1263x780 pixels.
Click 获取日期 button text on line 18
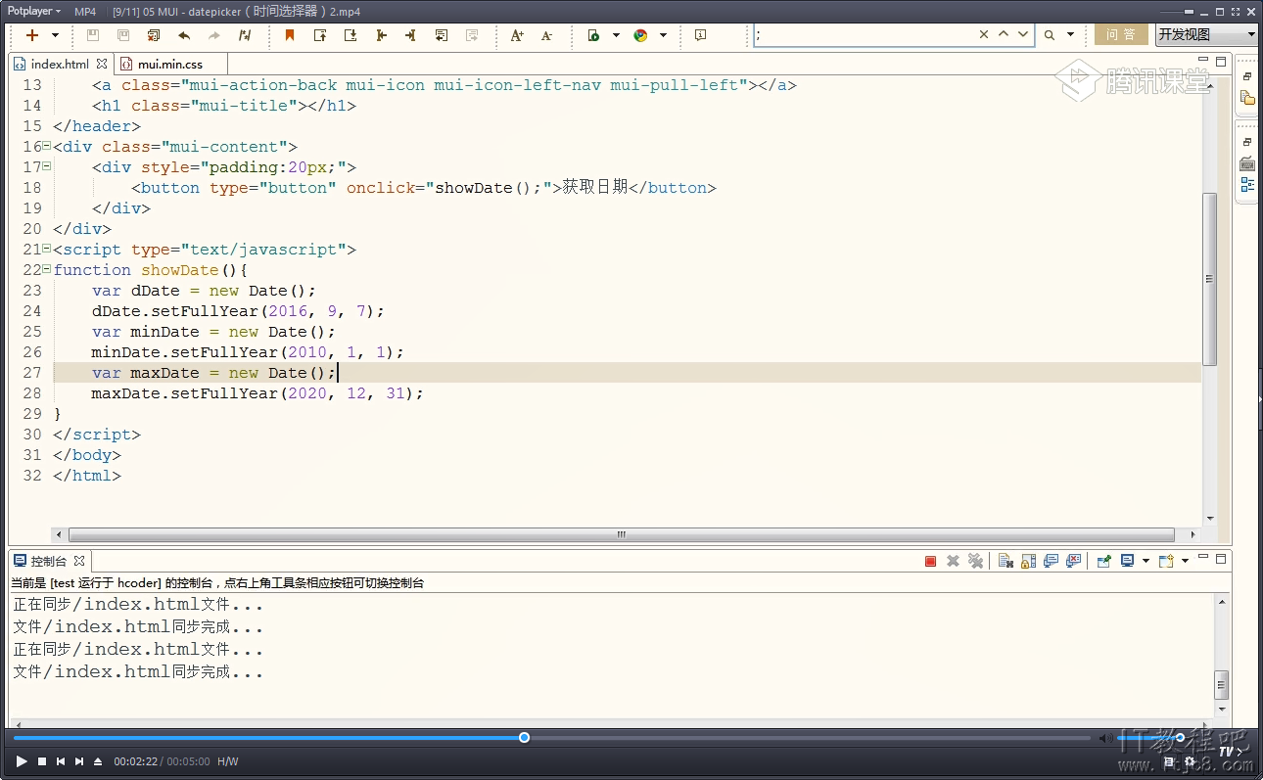point(595,187)
